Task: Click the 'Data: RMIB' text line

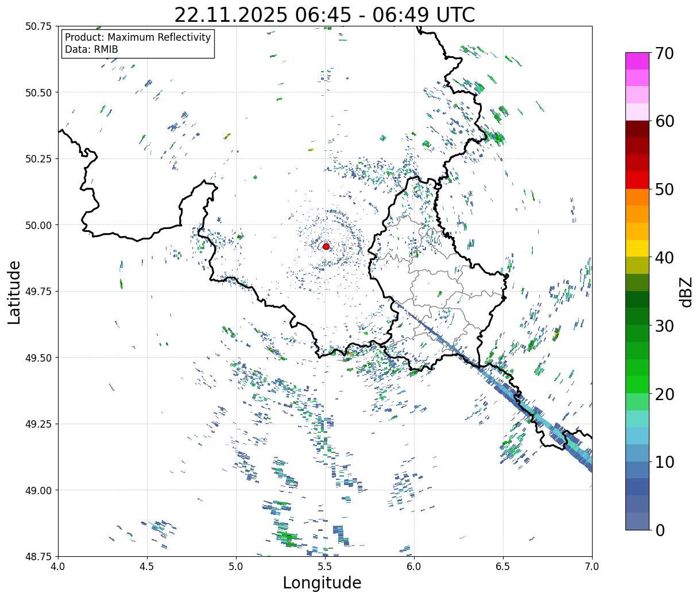Action: click(91, 49)
